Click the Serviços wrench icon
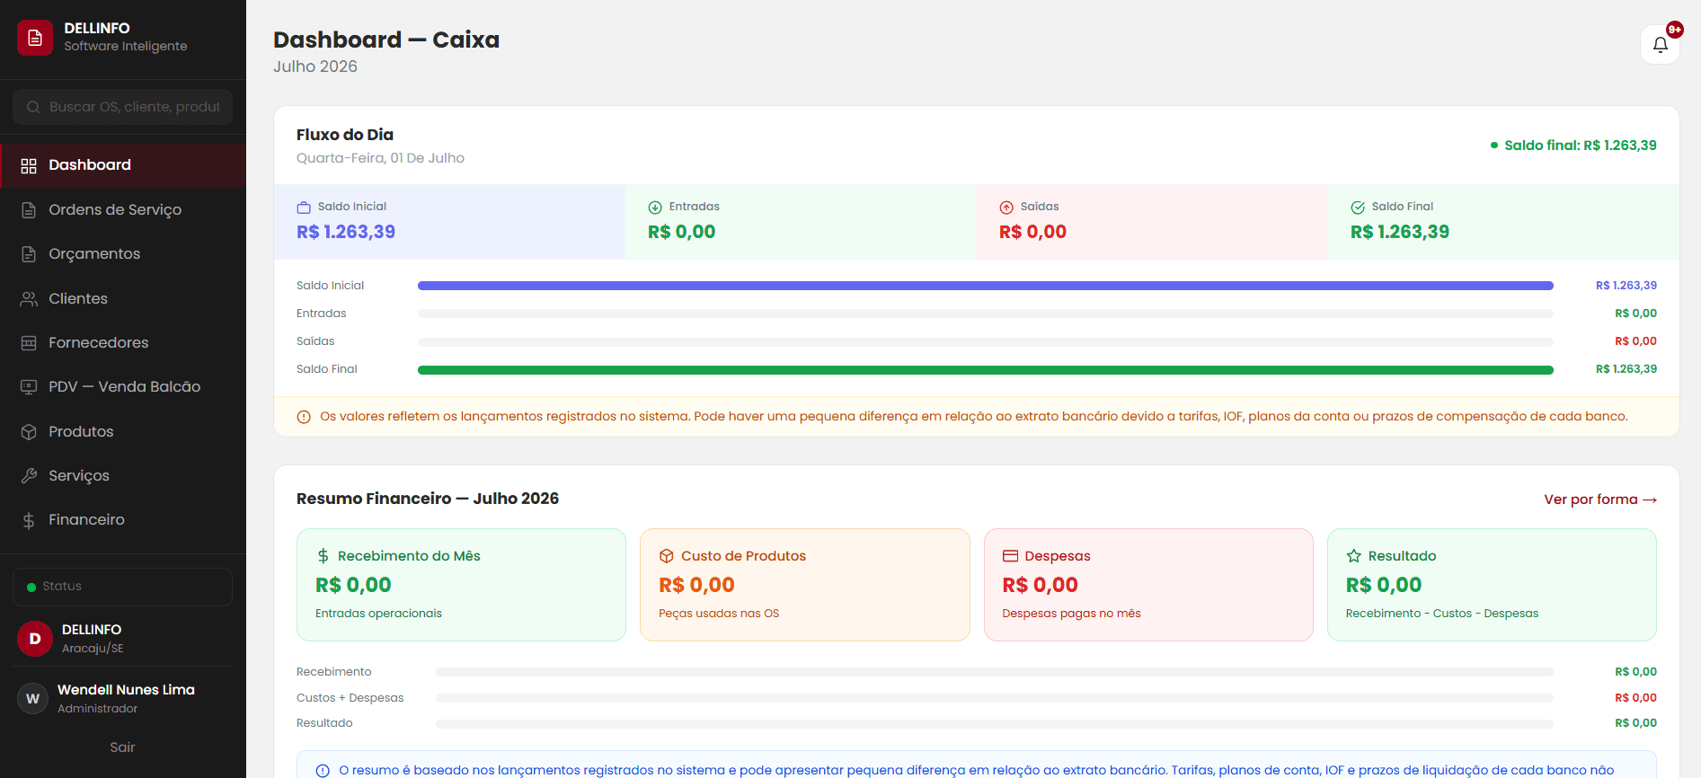 click(x=29, y=475)
